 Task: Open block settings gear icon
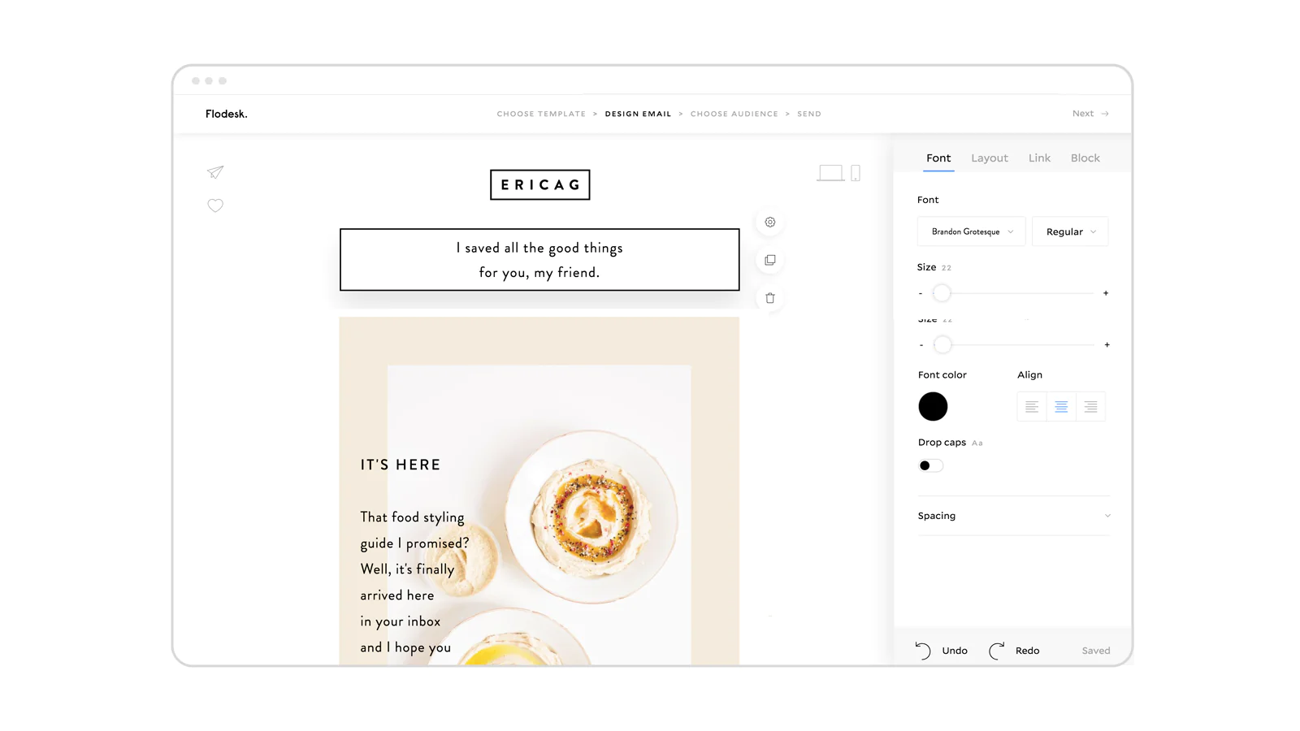click(x=770, y=222)
